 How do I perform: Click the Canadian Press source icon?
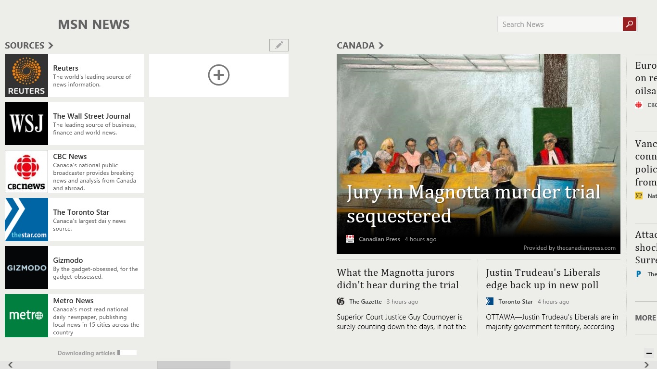pyautogui.click(x=350, y=239)
